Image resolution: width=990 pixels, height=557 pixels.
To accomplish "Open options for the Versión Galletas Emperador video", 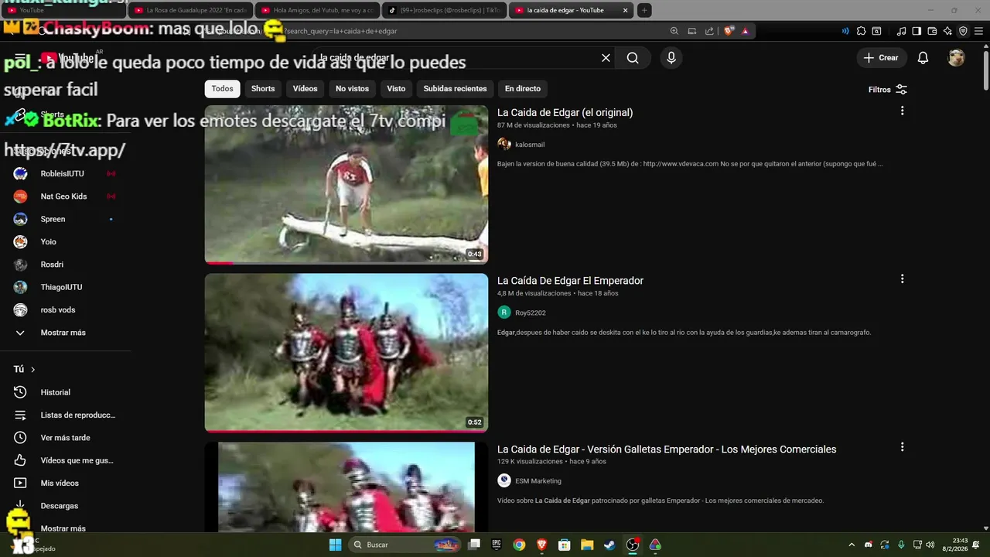I will tap(902, 447).
